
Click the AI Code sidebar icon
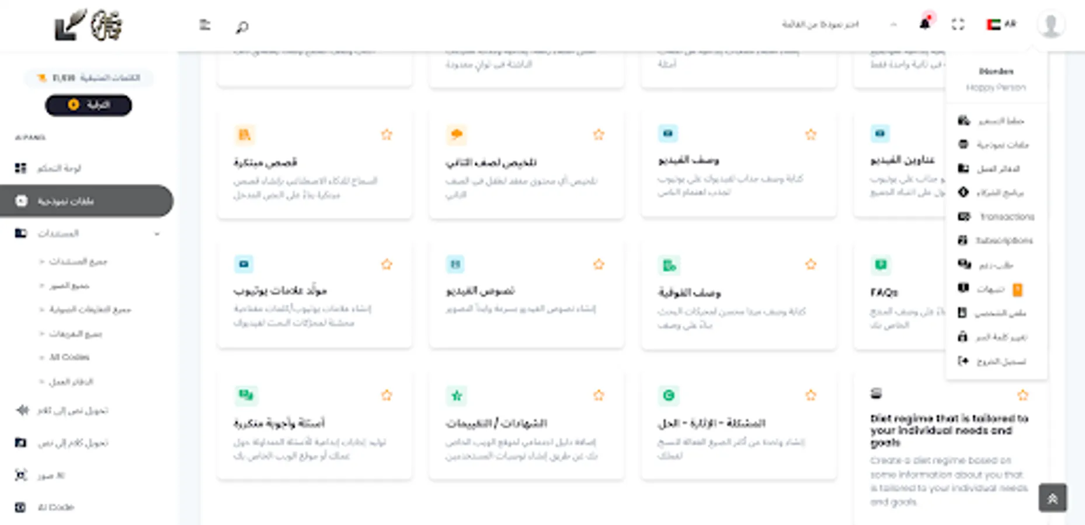(20, 507)
